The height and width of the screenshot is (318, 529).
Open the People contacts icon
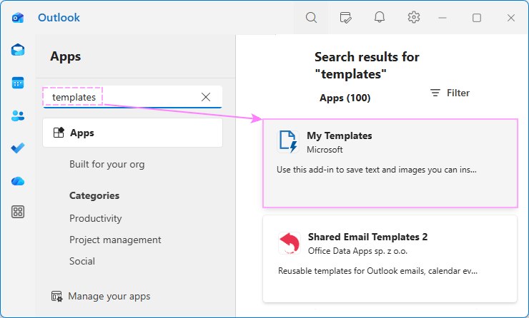pyautogui.click(x=18, y=116)
